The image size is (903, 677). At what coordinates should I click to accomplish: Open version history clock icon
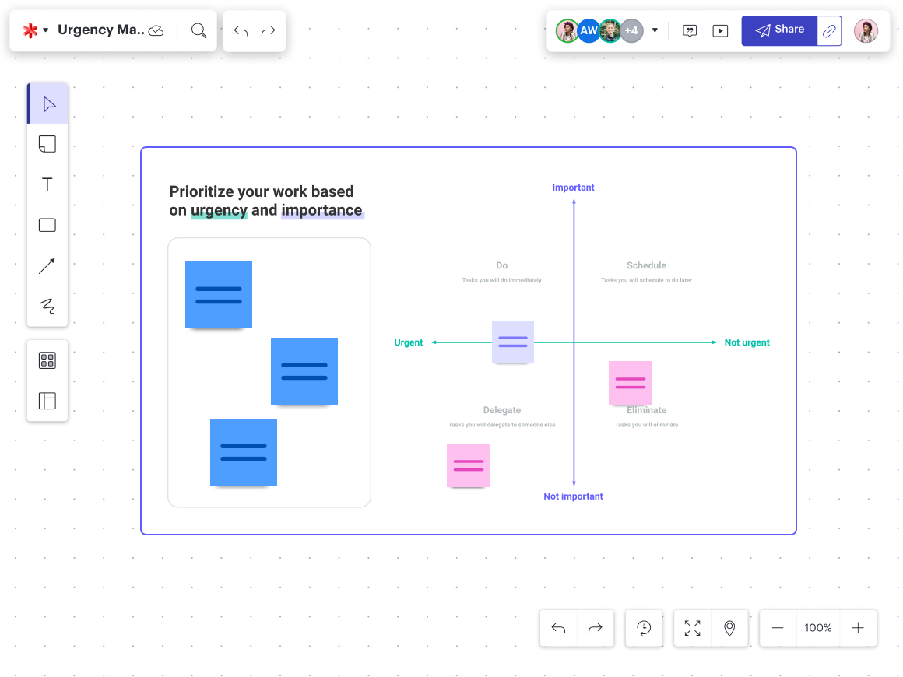(644, 628)
